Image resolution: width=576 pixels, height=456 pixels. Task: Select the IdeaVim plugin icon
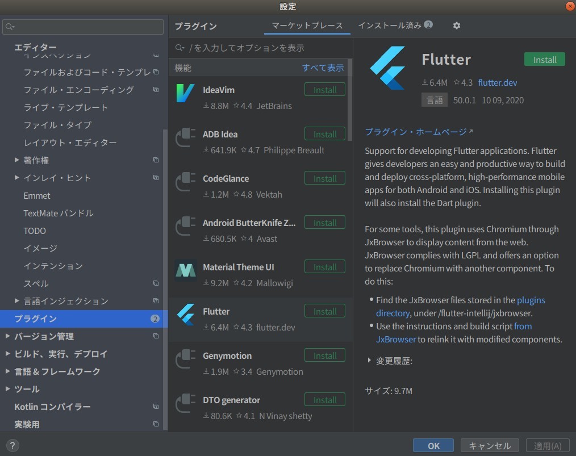tap(185, 94)
